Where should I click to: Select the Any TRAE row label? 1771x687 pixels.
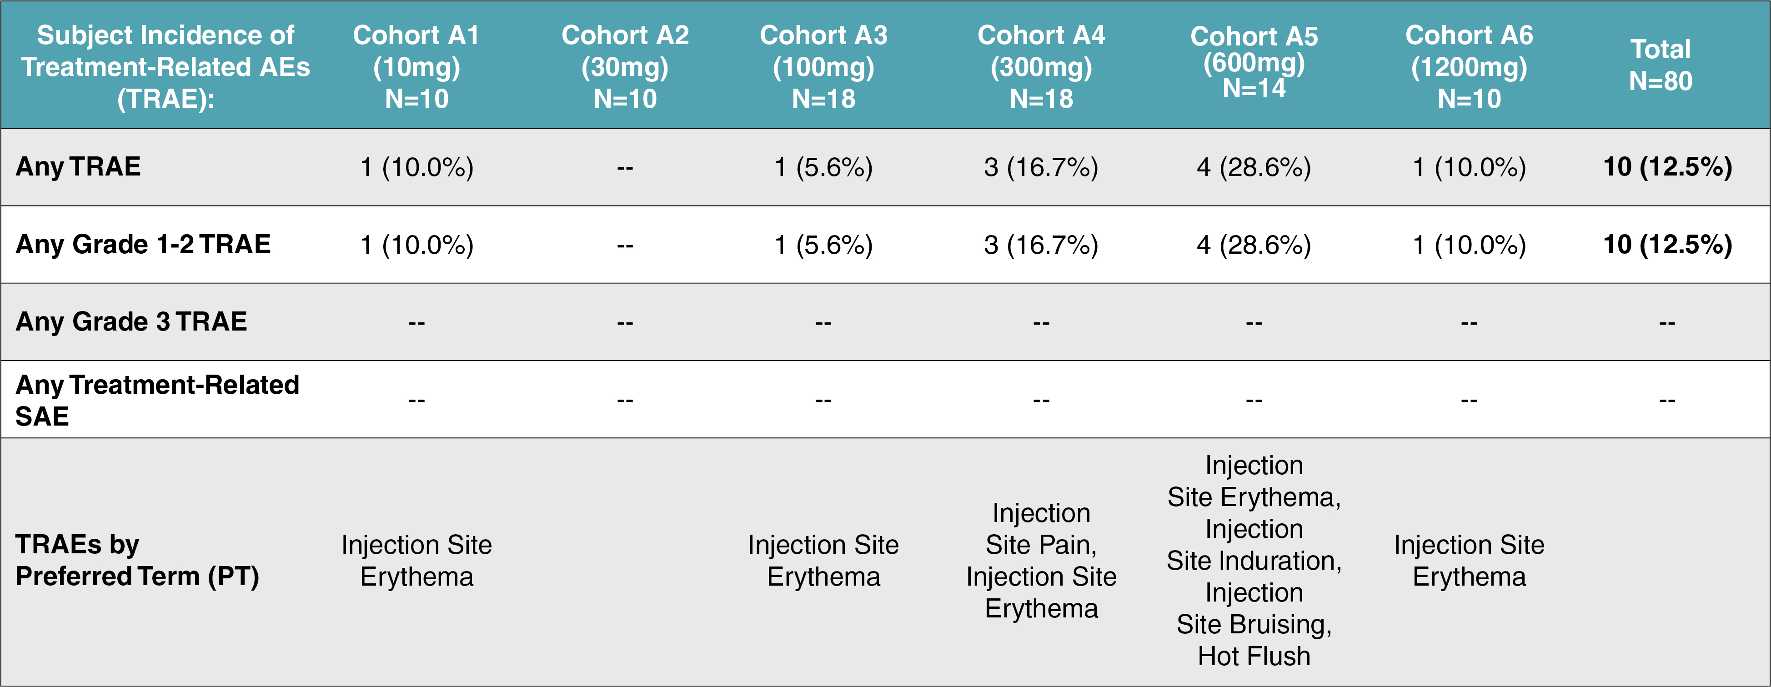(x=78, y=167)
